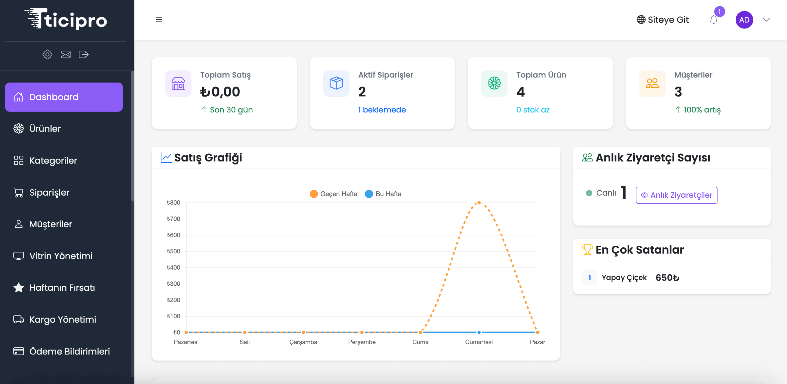Click the Toplam Satış store icon
The width and height of the screenshot is (787, 384).
pyautogui.click(x=178, y=83)
